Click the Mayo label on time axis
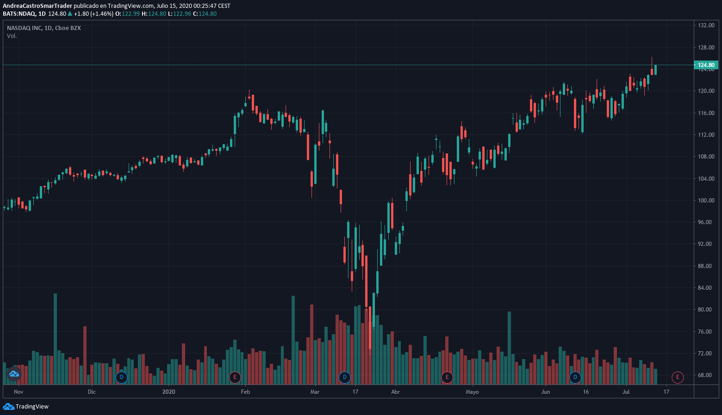This screenshot has height=415, width=722. (472, 392)
